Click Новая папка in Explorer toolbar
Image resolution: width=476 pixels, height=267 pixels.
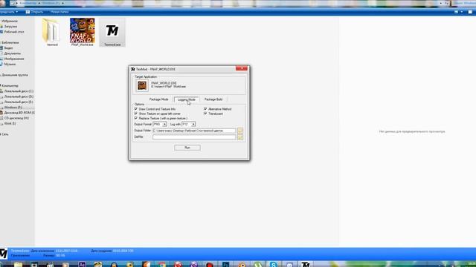coord(59,12)
